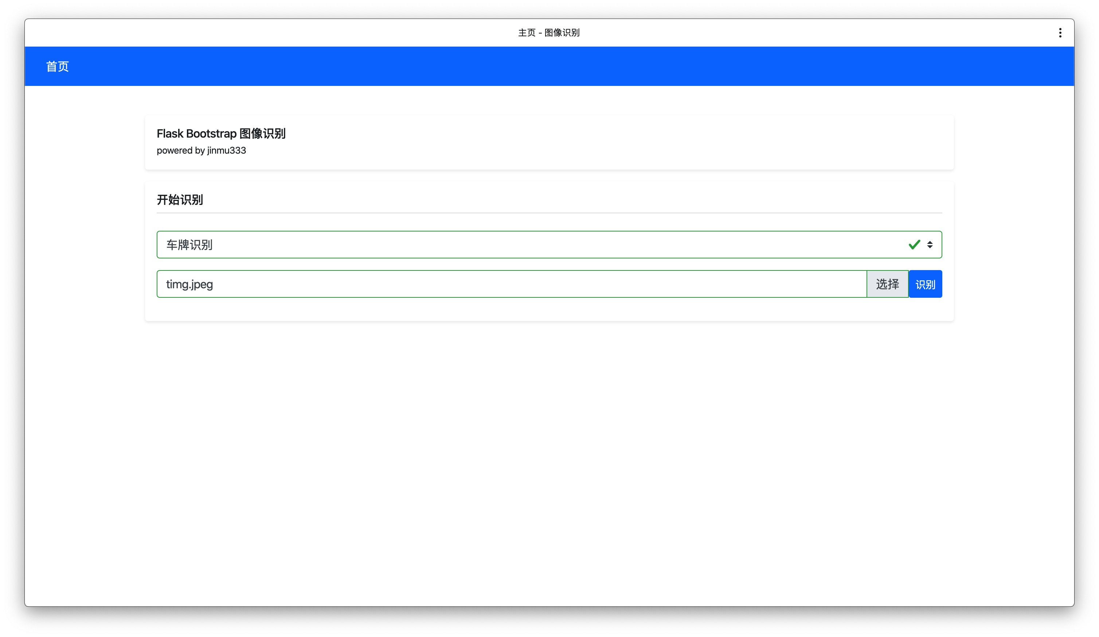Click the 开始识别 section heading
Screen dimensions: 1099x637
click(x=180, y=199)
